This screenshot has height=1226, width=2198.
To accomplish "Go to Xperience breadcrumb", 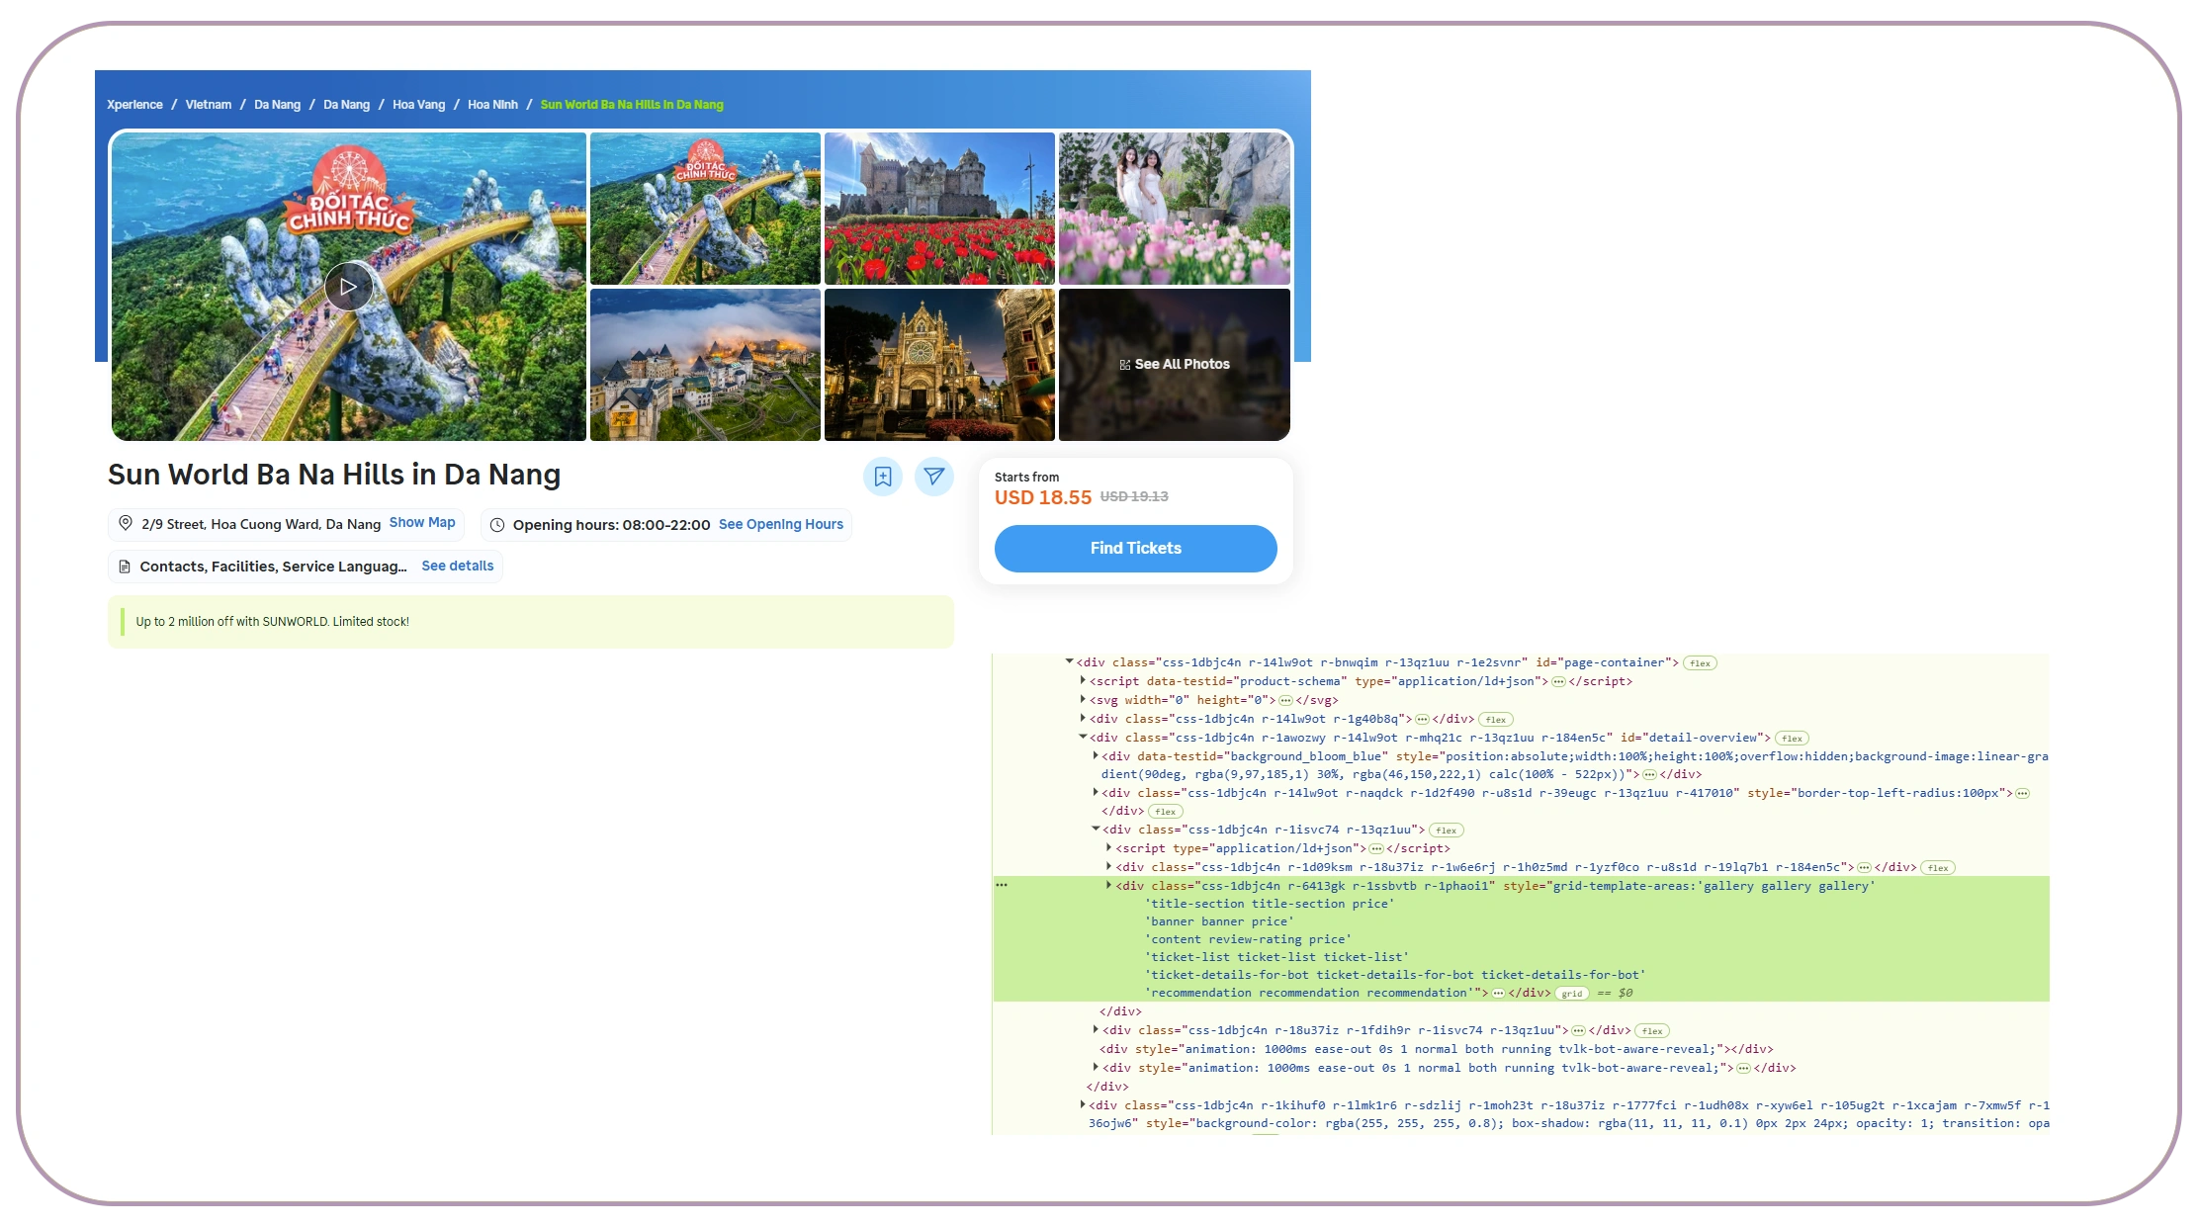I will [134, 105].
